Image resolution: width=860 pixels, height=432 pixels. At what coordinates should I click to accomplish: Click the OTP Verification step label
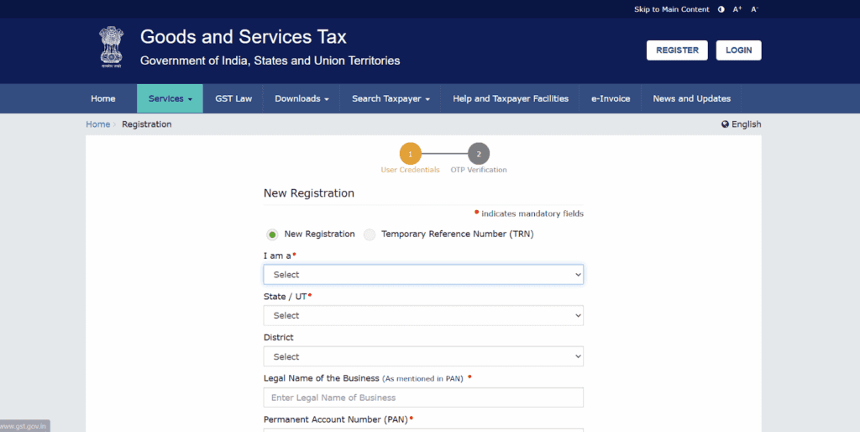[478, 170]
